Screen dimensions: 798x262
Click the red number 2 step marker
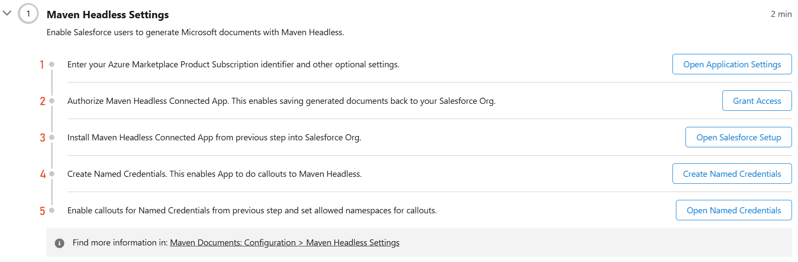[43, 101]
